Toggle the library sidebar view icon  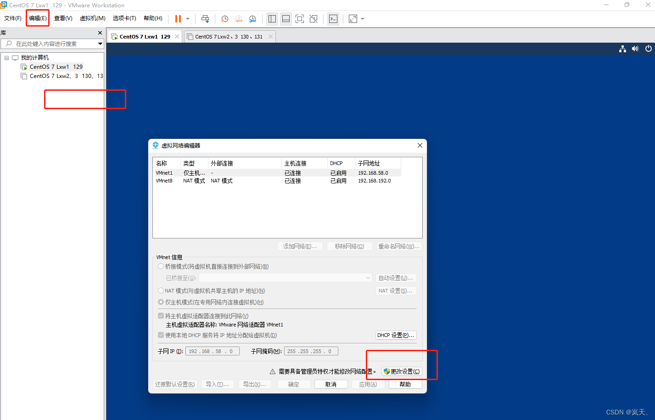(x=272, y=19)
